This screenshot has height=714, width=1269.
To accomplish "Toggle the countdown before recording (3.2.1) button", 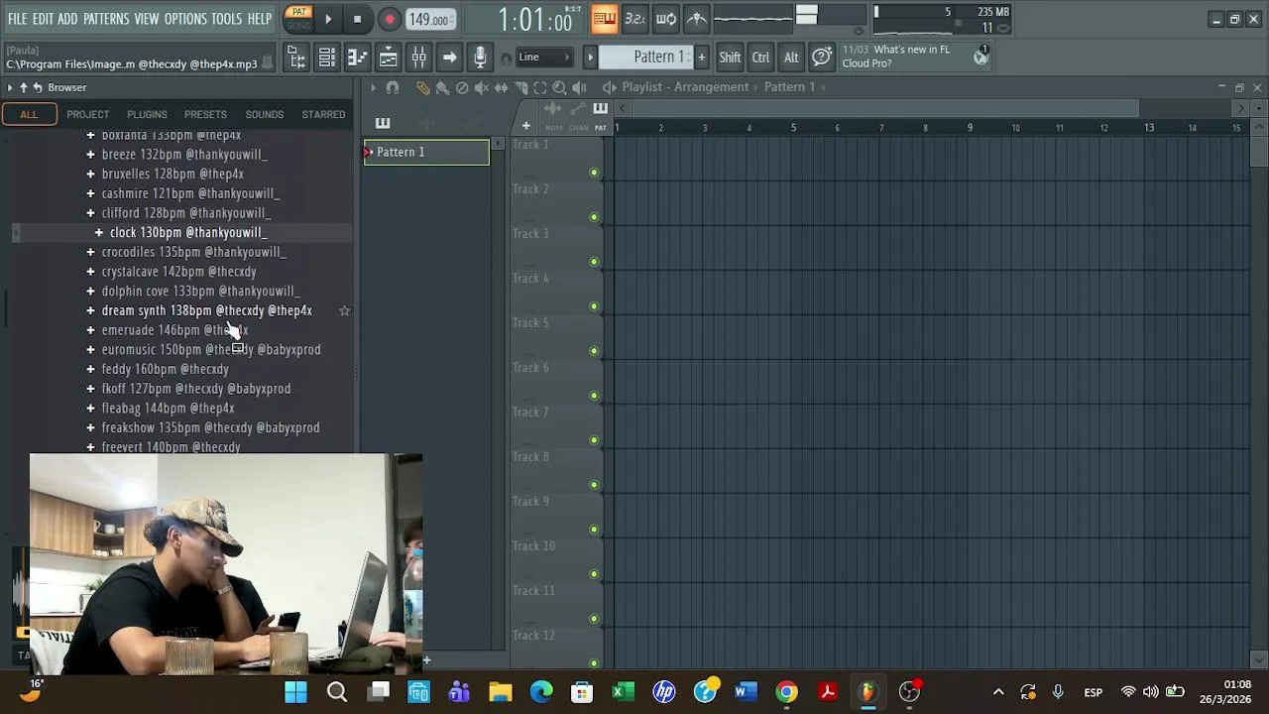I will click(x=635, y=18).
